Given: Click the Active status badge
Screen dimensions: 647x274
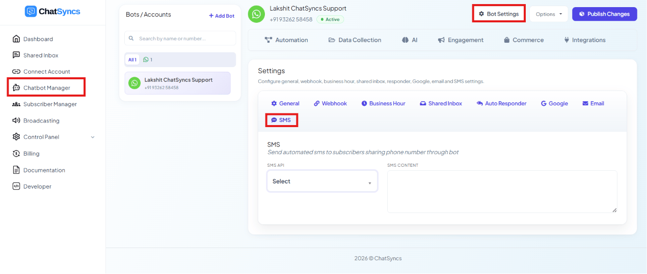Looking at the screenshot, I should (x=330, y=19).
